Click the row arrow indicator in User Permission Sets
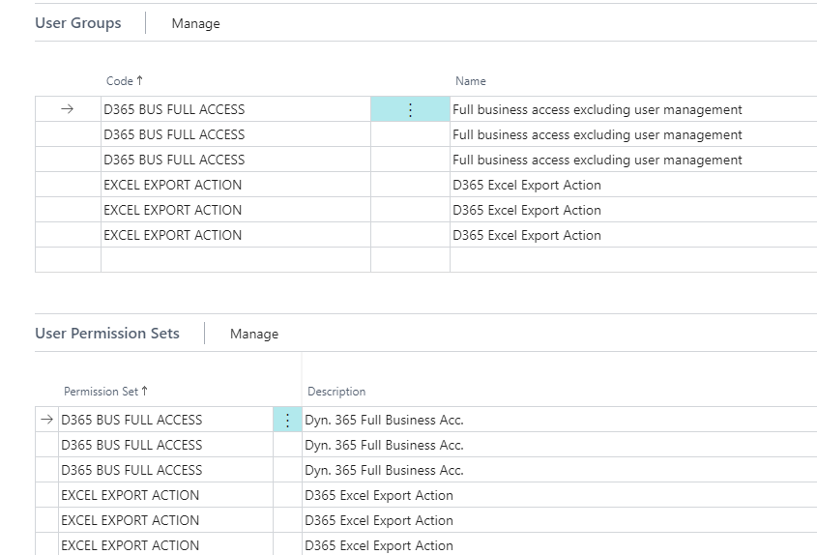817x555 pixels. click(45, 420)
